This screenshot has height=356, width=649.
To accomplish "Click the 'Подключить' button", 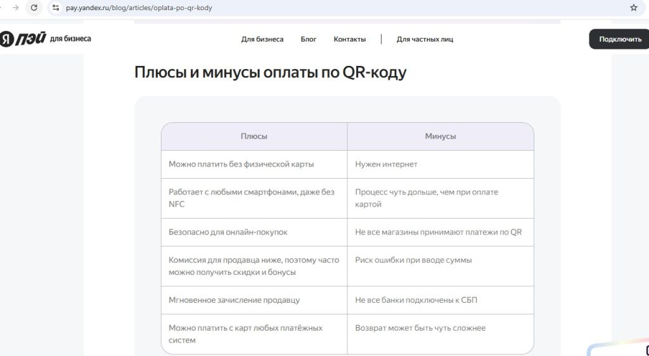I will click(x=620, y=39).
